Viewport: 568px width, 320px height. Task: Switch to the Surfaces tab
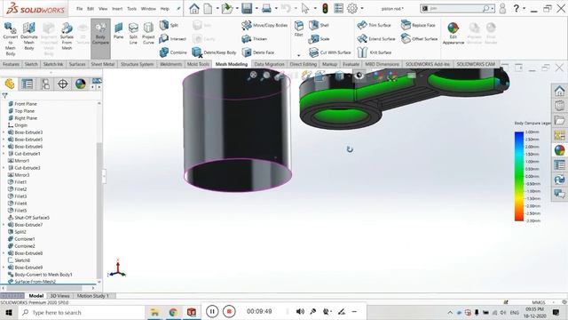77,64
